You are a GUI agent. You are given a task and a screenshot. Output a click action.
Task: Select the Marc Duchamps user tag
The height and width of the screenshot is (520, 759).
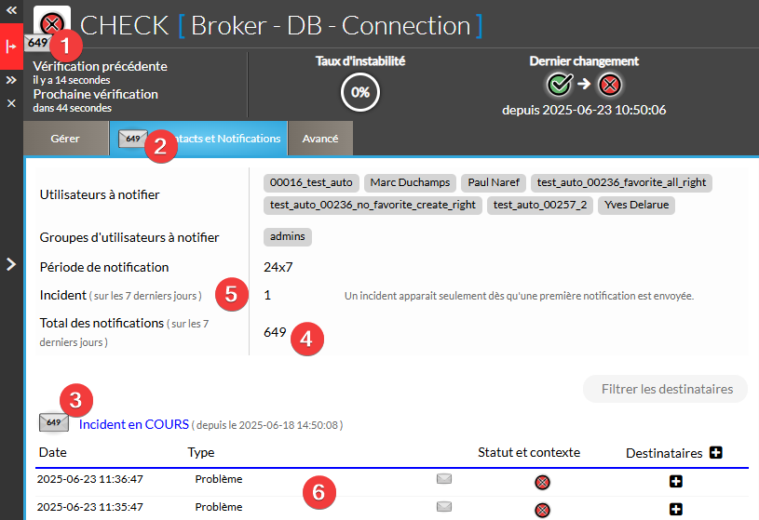pos(408,182)
